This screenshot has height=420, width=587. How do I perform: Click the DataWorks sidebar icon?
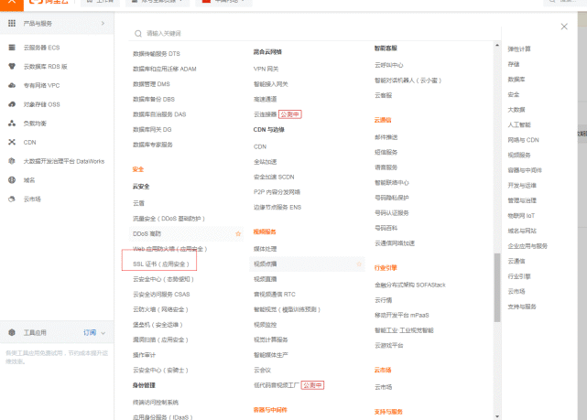[12, 161]
